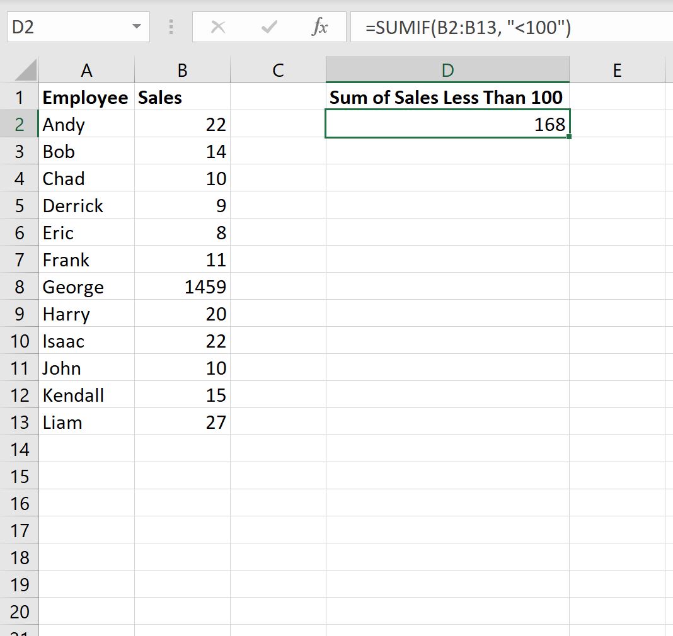Select column D header
This screenshot has width=673, height=636.
tap(447, 71)
